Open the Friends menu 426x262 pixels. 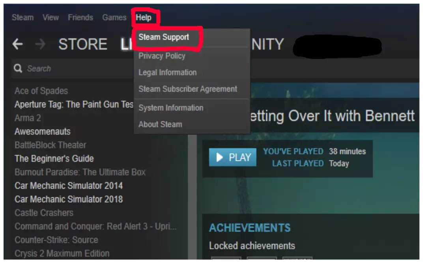(80, 18)
